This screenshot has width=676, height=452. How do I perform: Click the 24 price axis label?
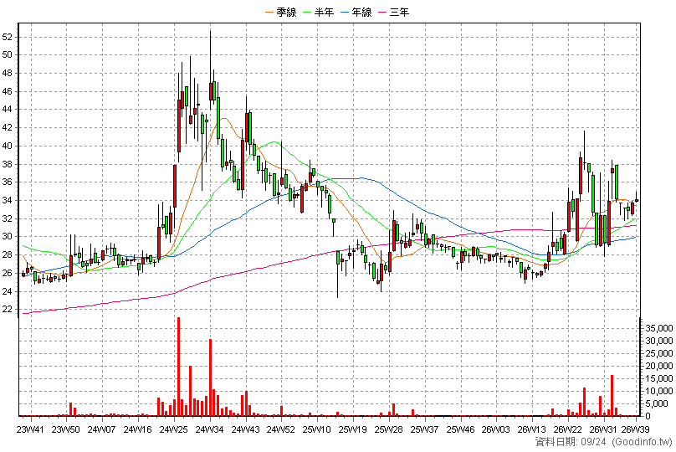pyautogui.click(x=7, y=291)
